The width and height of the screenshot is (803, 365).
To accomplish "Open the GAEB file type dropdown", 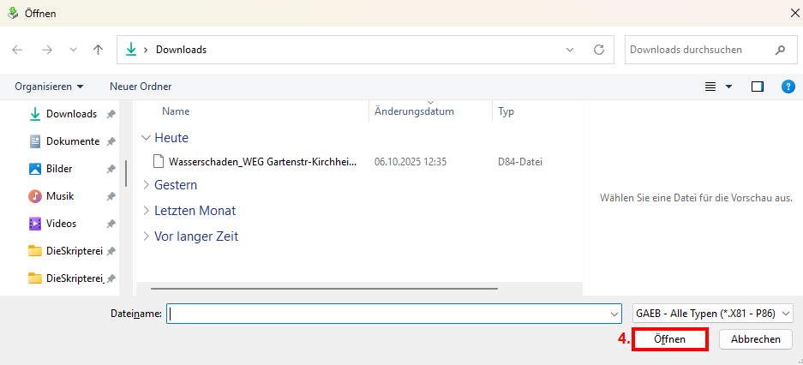I will (x=712, y=314).
